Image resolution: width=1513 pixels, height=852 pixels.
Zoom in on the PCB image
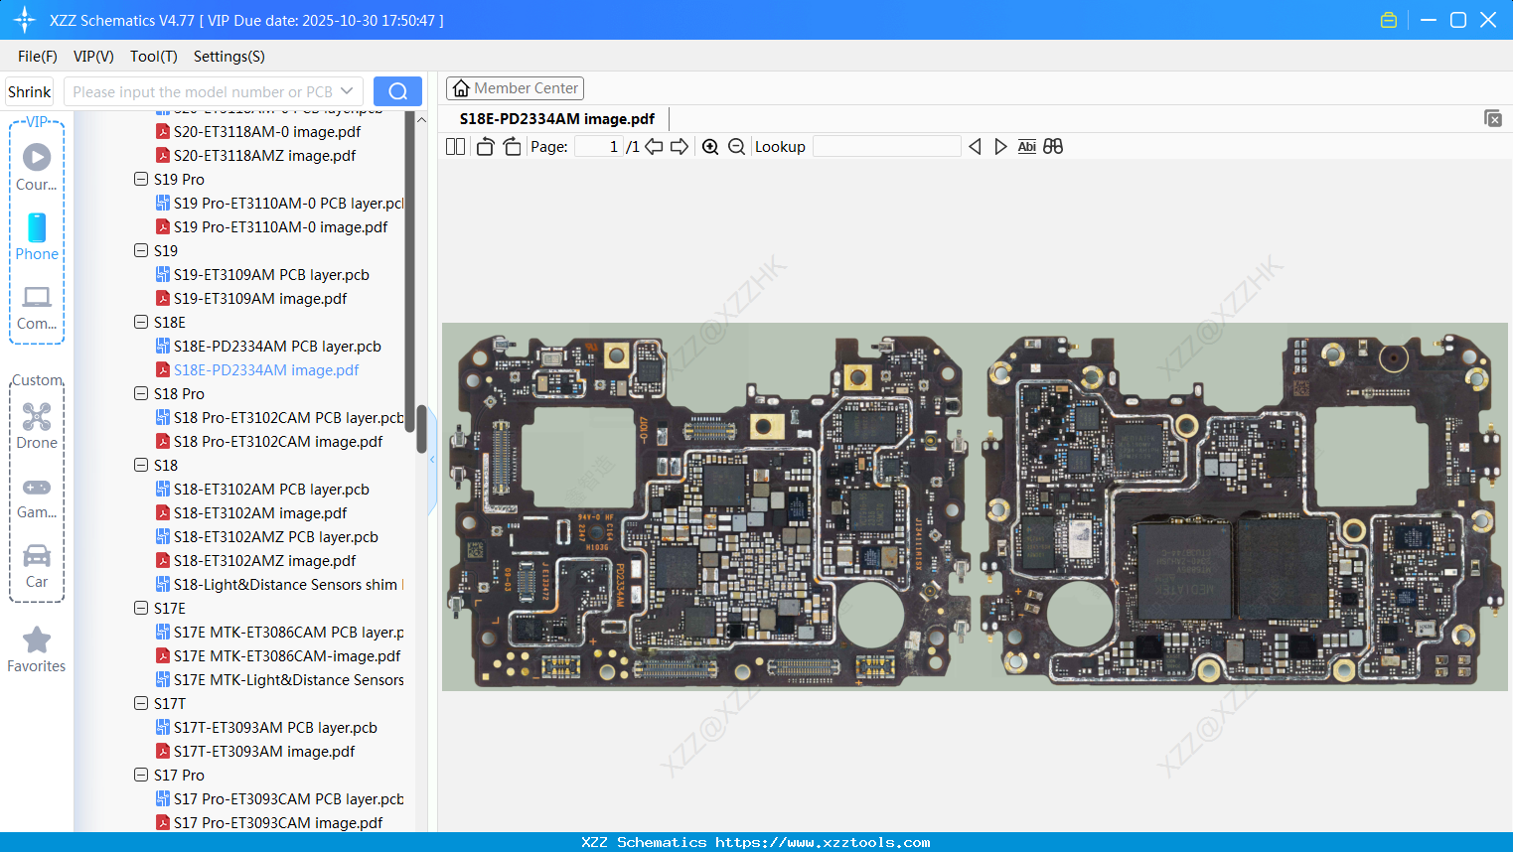(x=710, y=146)
